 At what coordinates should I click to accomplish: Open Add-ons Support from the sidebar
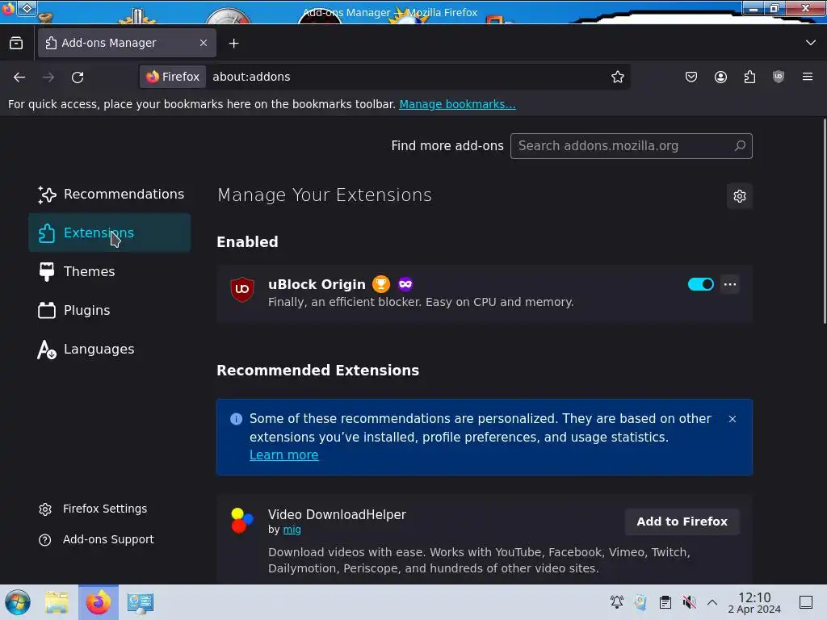pos(96,539)
